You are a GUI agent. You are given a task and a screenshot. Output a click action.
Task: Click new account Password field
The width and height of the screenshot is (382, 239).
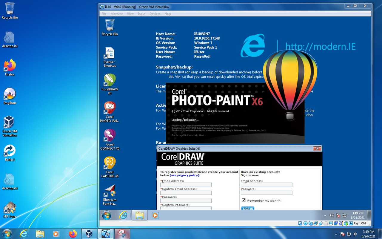(x=186, y=201)
